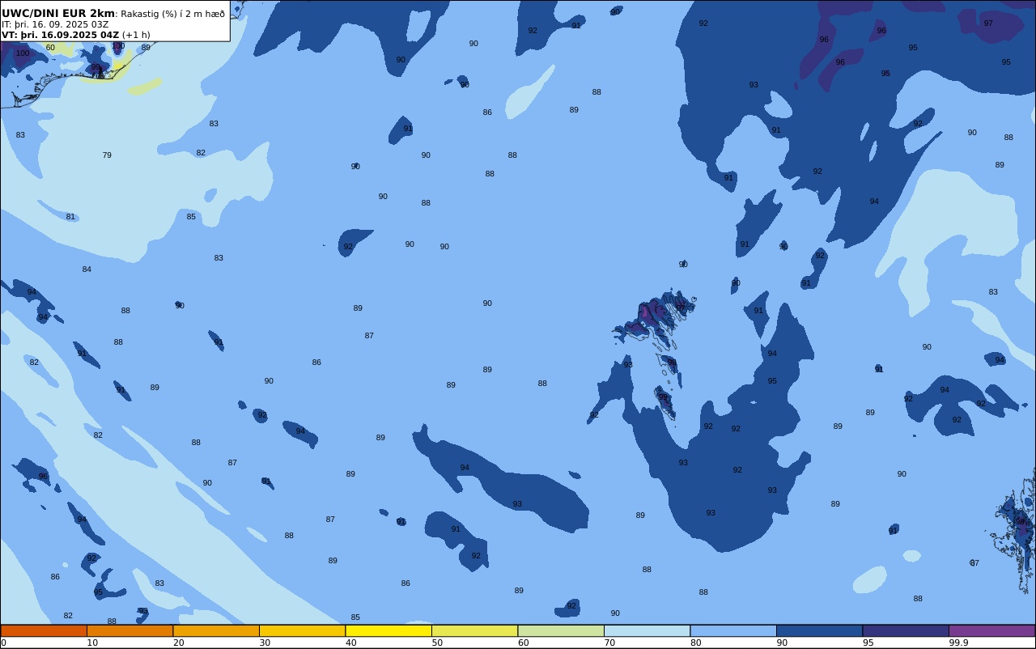This screenshot has width=1036, height=649.
Task: Click the 20–30 light orange legend swatch
Action: [x=216, y=630]
